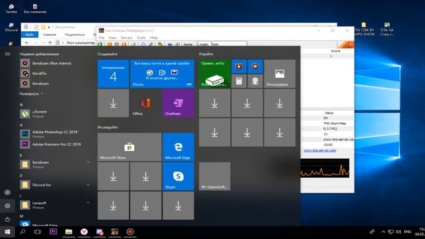The image size is (425, 239).
Task: Open GTA 120K BY APO SHOW desktop folder
Action: pos(364,29)
